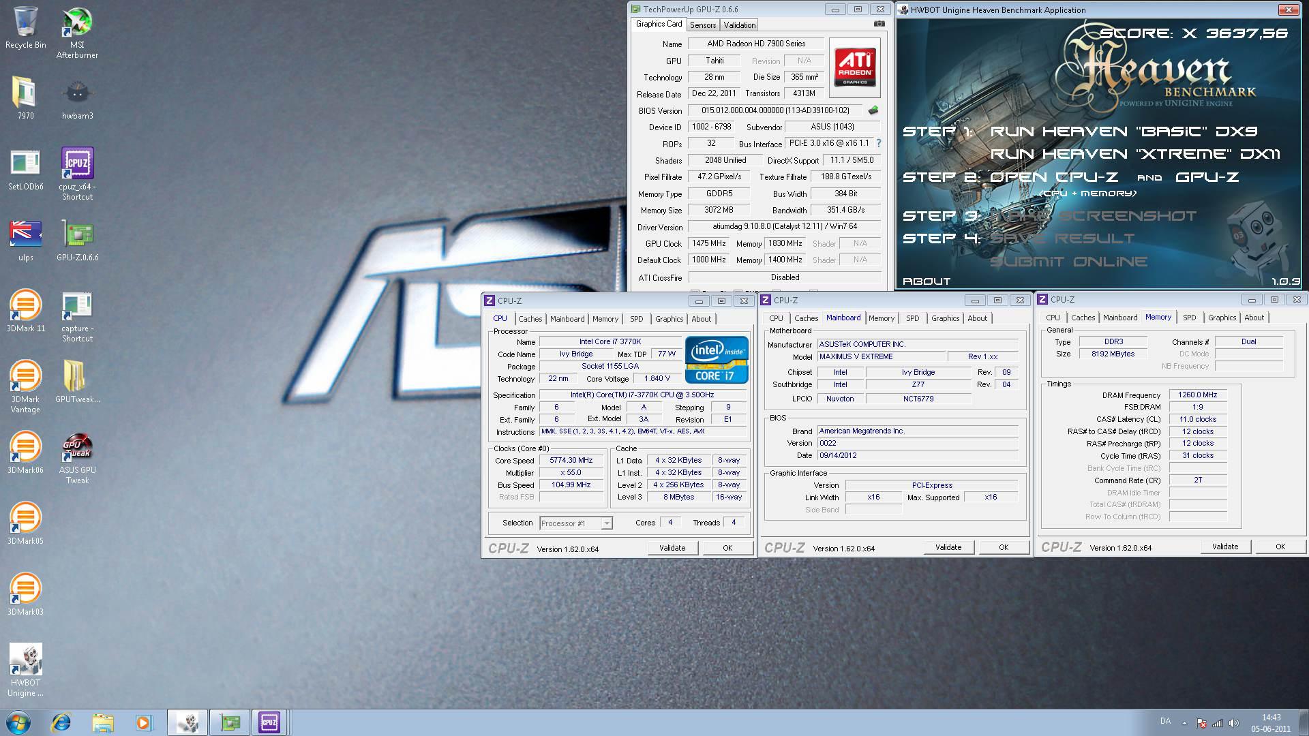Open Windows Media Player from taskbar

[x=144, y=722]
